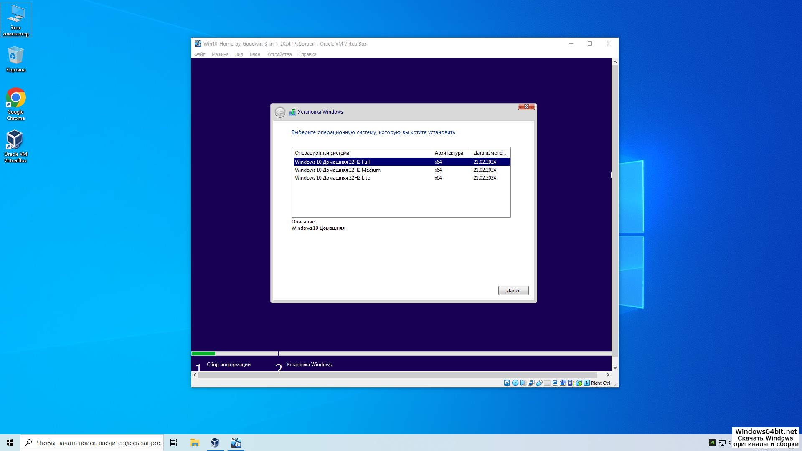This screenshot has width=802, height=451.
Task: Select Windows 10 Домашняя 22H2 Lite edition
Action: [332, 178]
